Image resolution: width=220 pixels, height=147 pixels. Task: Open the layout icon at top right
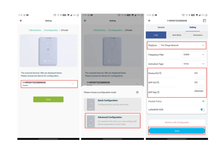point(204,21)
